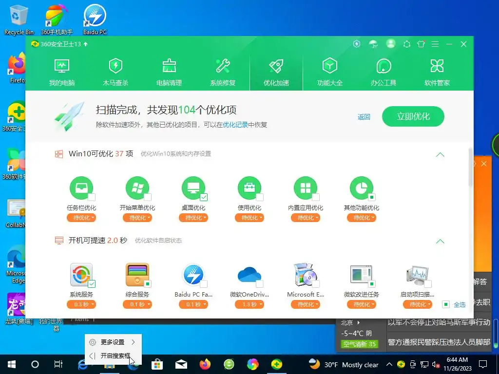Open the 优化记录 link
This screenshot has width=499, height=374.
235,125
